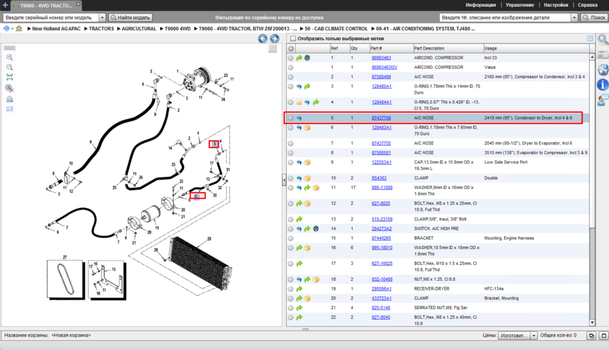Open part number link 87437756
This screenshot has height=350, width=609.
pos(381,118)
